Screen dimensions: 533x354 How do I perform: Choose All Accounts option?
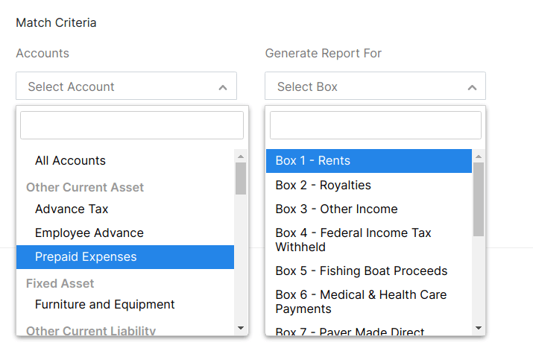pyautogui.click(x=70, y=160)
